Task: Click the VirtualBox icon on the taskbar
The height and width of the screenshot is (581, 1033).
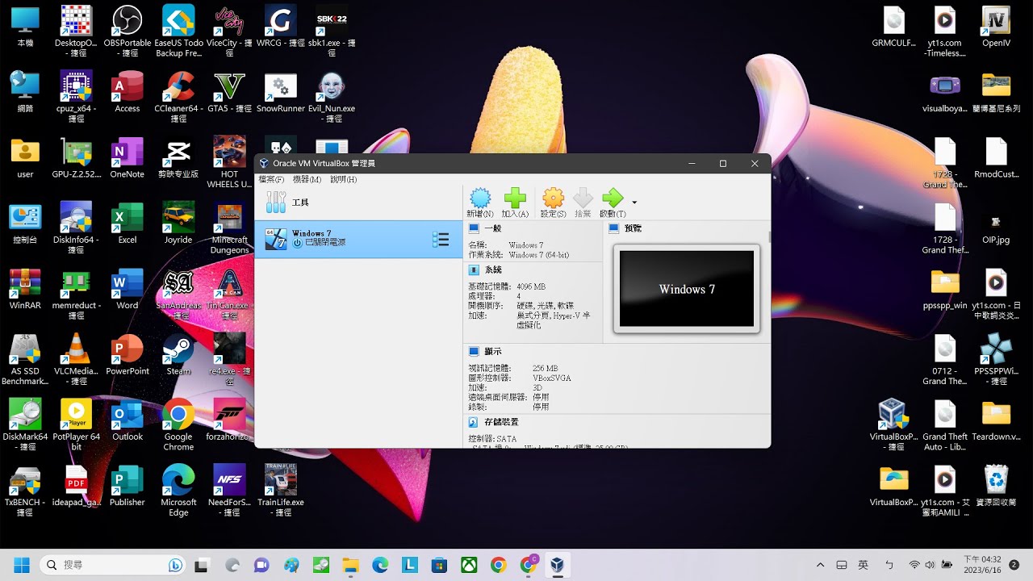Action: [x=557, y=565]
